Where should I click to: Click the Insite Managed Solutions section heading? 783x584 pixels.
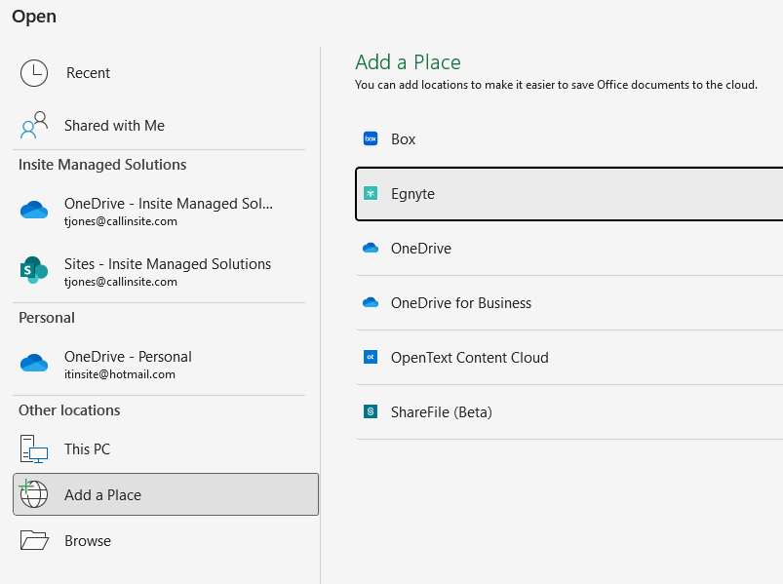pyautogui.click(x=102, y=165)
